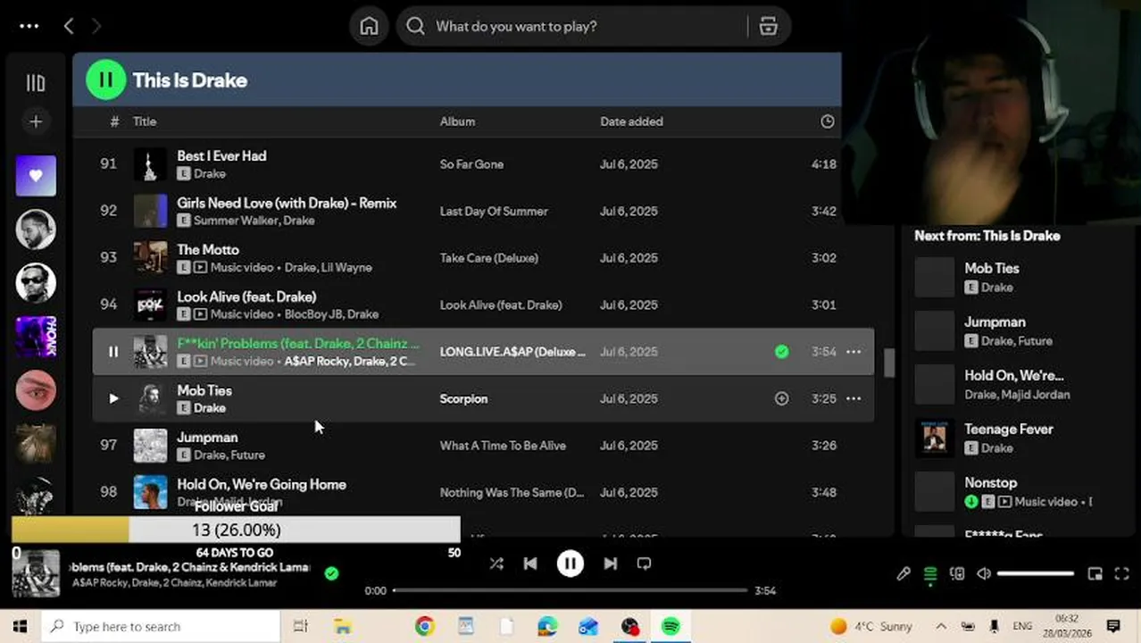Viewport: 1141px width, 643px height.
Task: Click the Spotify taskbar icon
Action: pos(670,627)
